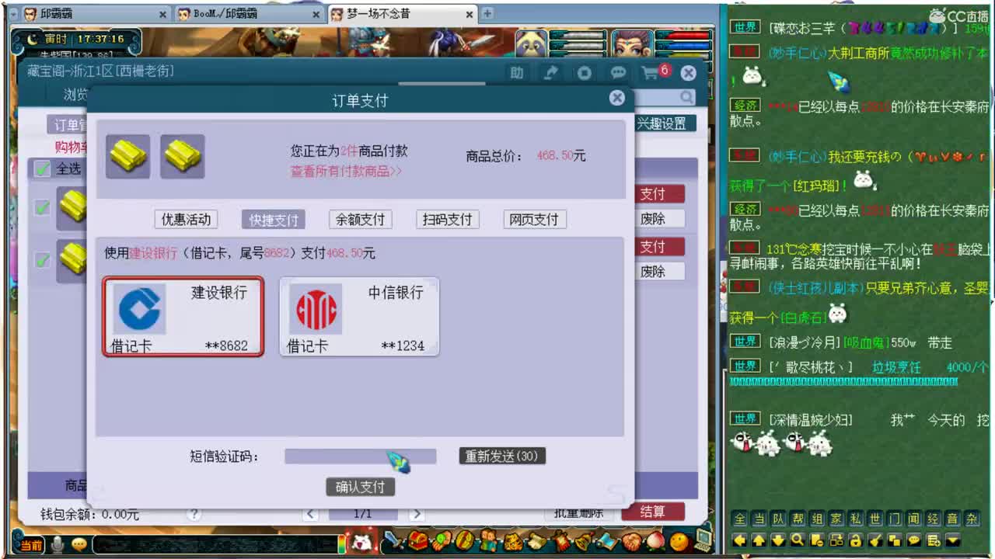
Task: Open the treasure chest icon in bottom toolbar
Action: pyautogui.click(x=418, y=540)
